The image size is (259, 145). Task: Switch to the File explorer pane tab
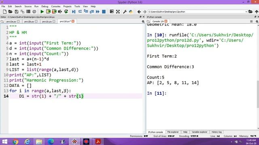(173, 132)
